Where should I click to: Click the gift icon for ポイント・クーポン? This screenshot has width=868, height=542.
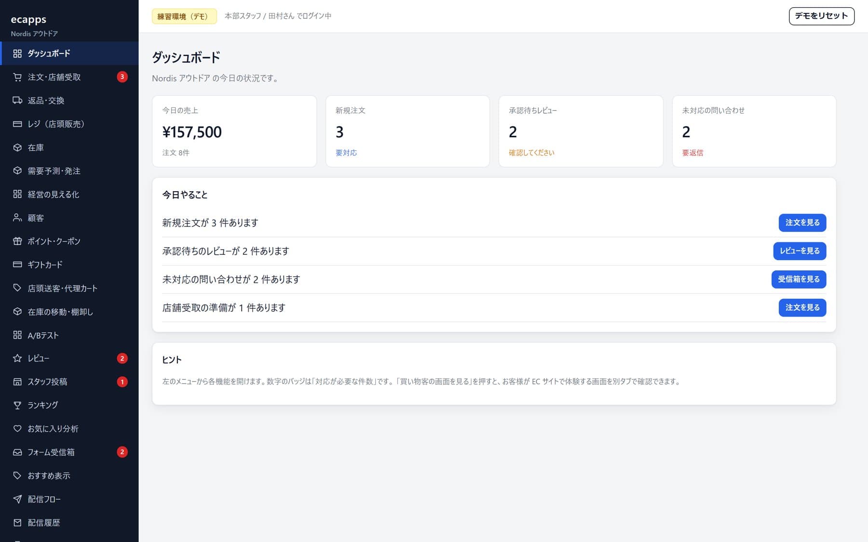coord(17,241)
